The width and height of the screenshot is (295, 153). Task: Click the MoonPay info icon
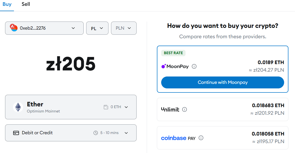(x=194, y=66)
